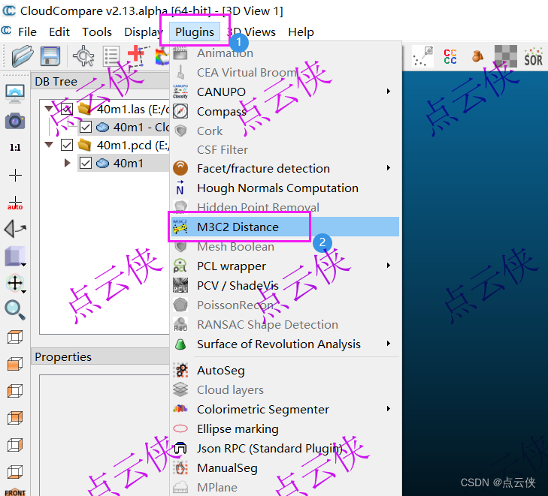Open Surface of Revolution Analysis submenu arrow
This screenshot has width=548, height=496.
(389, 344)
